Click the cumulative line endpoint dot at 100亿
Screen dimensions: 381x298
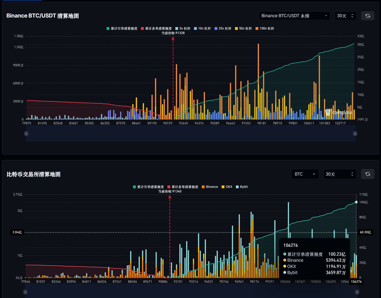point(356,202)
